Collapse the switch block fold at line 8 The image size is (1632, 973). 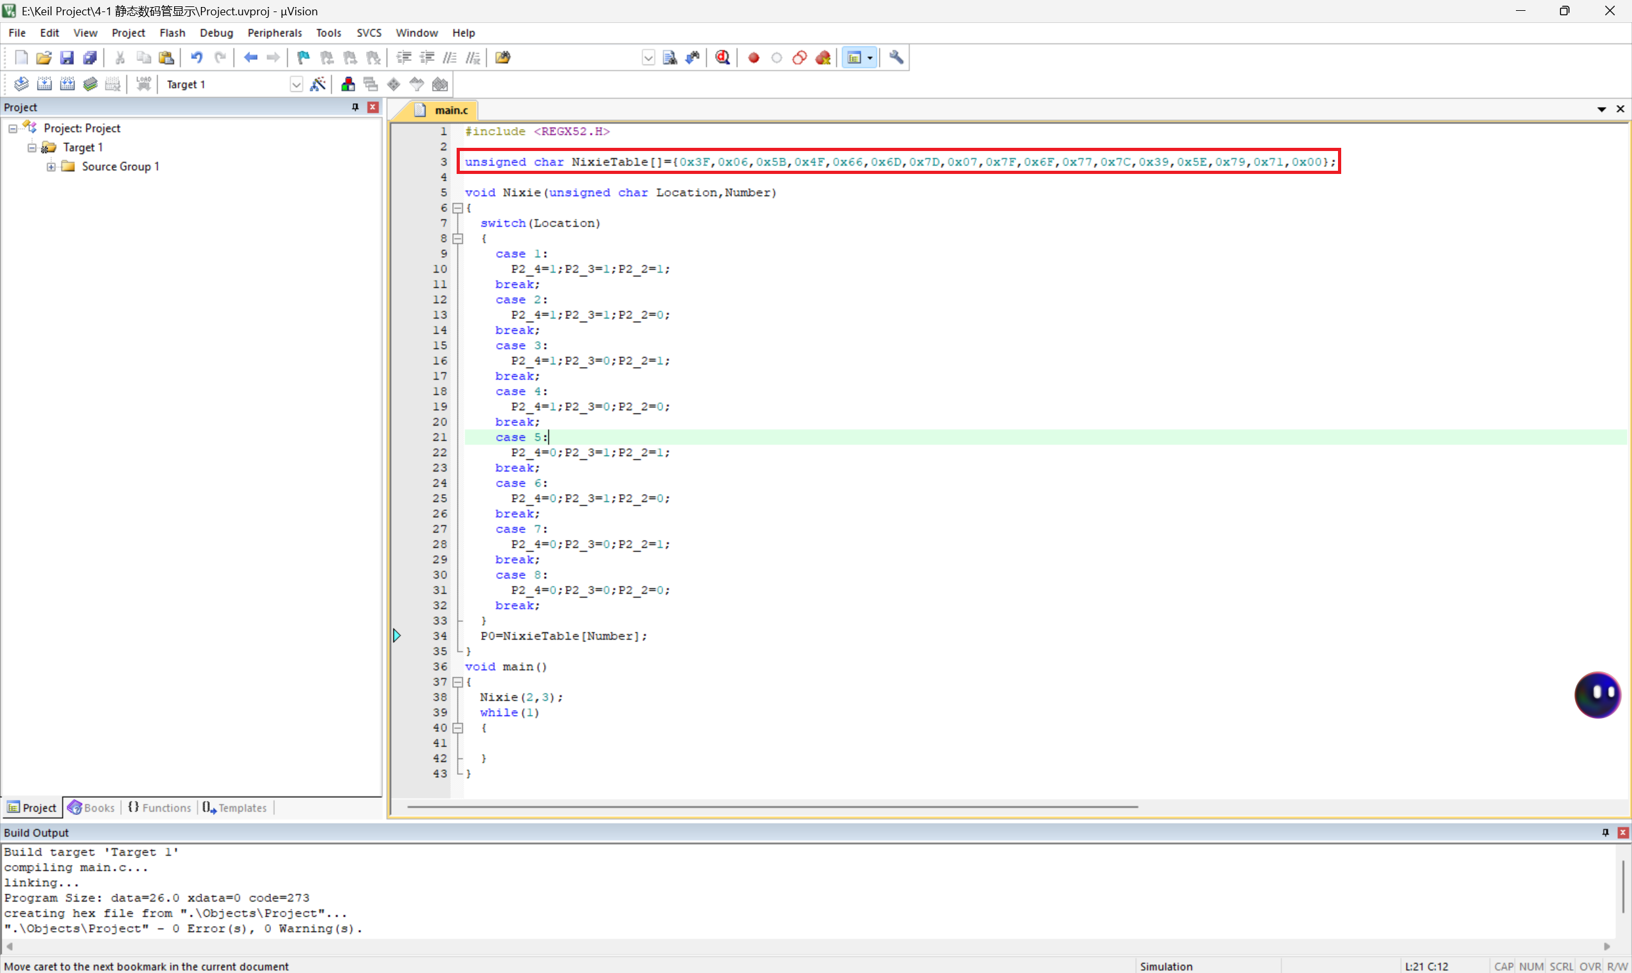click(458, 239)
